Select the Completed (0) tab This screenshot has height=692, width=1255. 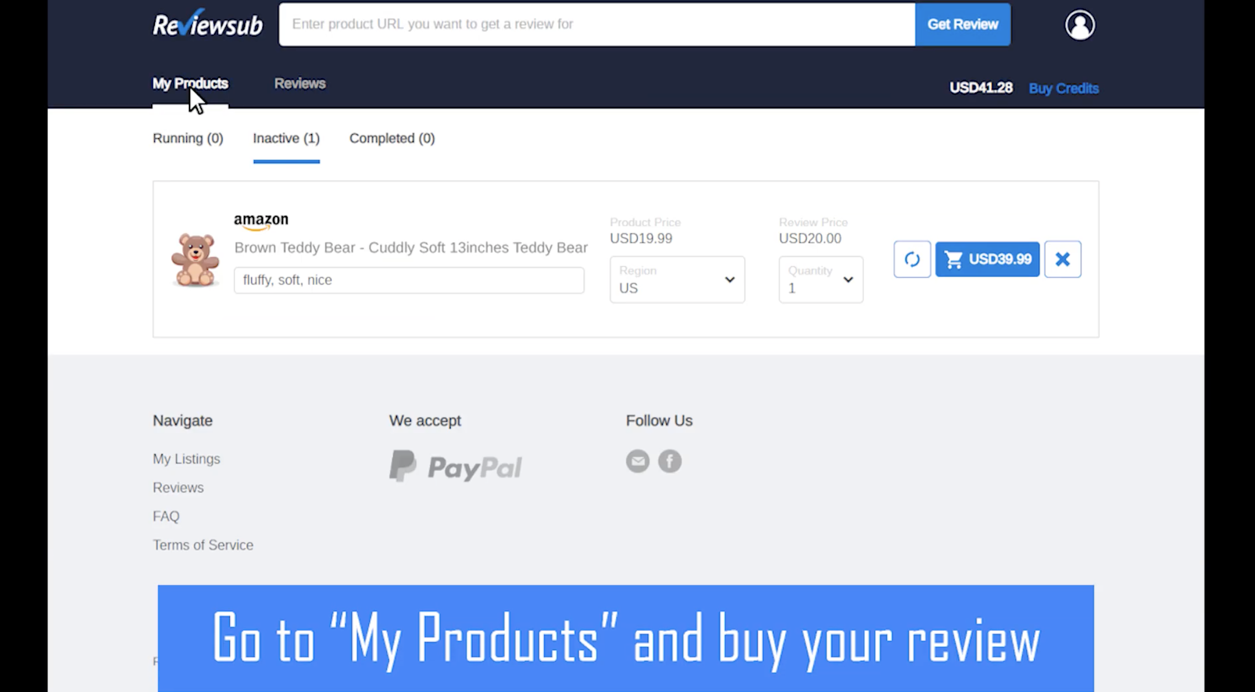click(x=392, y=138)
